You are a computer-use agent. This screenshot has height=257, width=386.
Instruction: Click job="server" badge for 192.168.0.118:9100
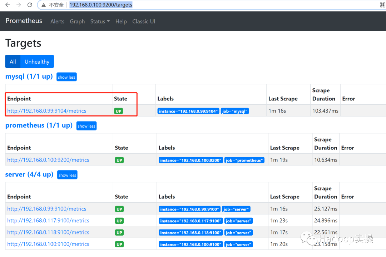[x=238, y=232]
